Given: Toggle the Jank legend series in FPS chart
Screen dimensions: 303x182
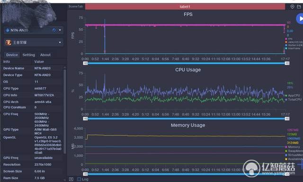Looking at the screenshot, I should pos(294,42).
